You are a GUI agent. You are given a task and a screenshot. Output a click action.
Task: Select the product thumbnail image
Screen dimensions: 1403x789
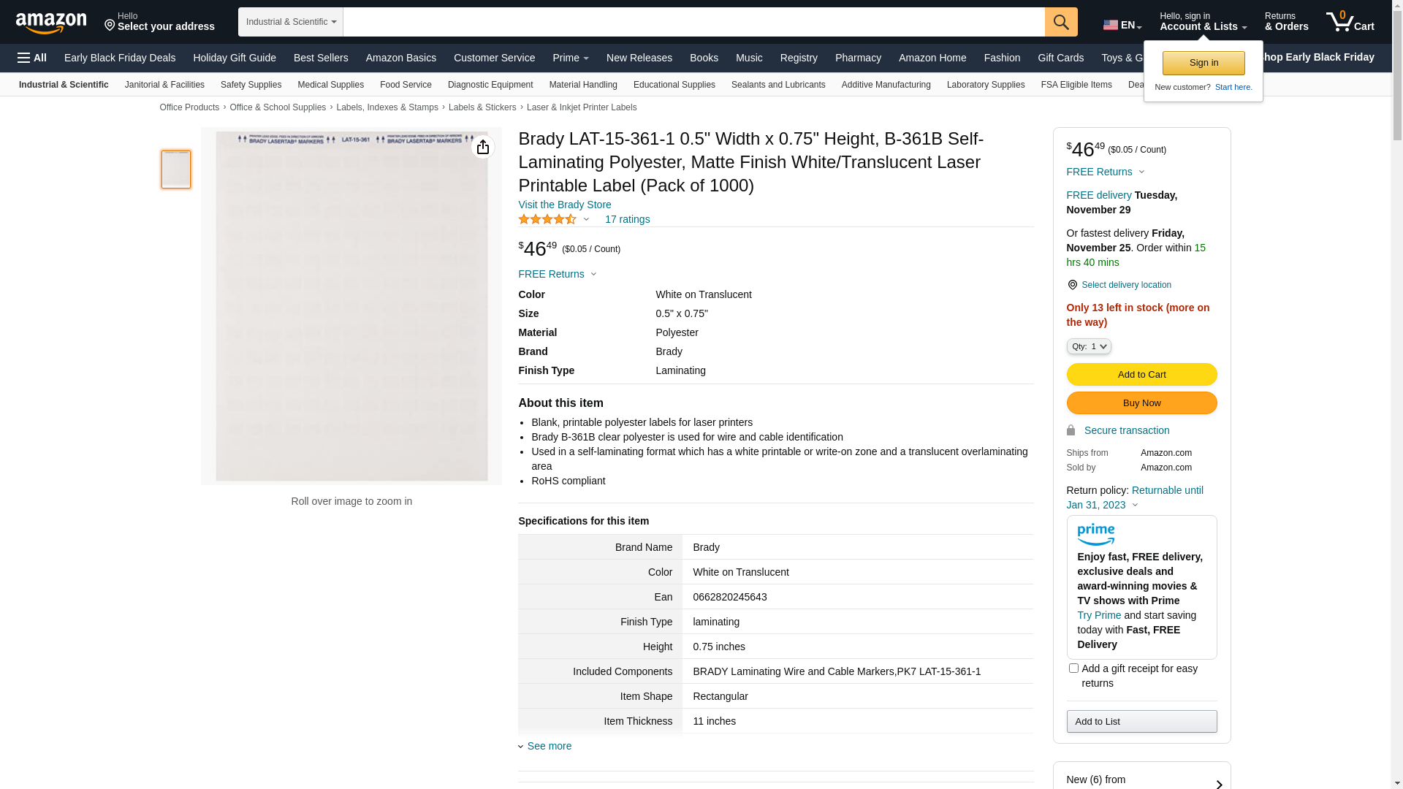pyautogui.click(x=176, y=169)
